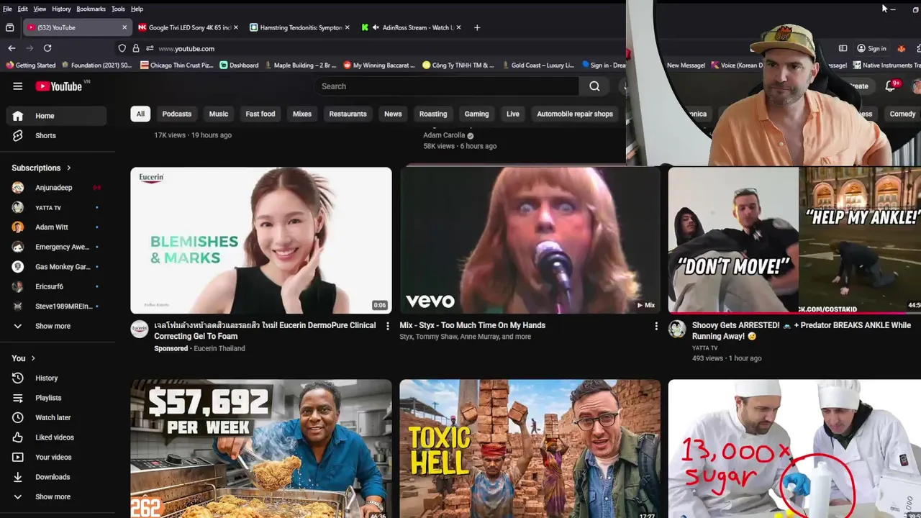Open the Chicago Thin Crust Pizza bookmark
The width and height of the screenshot is (921, 518).
pos(177,65)
